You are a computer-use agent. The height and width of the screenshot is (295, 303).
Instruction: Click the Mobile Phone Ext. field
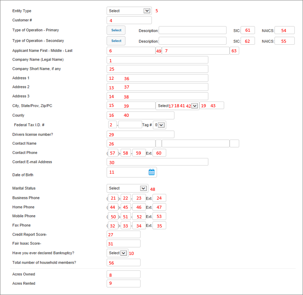[159, 216]
